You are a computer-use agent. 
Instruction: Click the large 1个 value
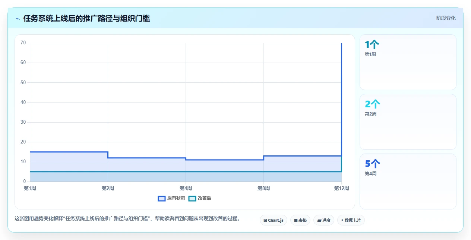click(372, 45)
